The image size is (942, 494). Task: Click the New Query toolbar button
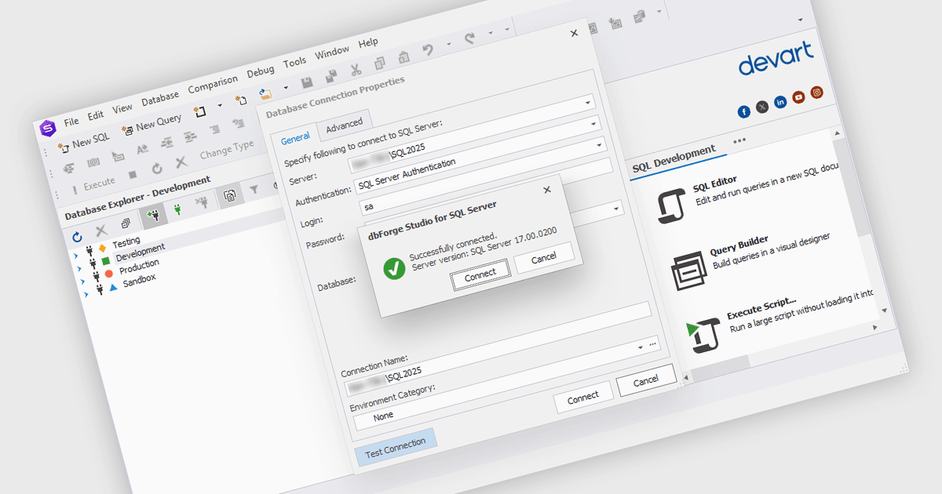tap(152, 123)
